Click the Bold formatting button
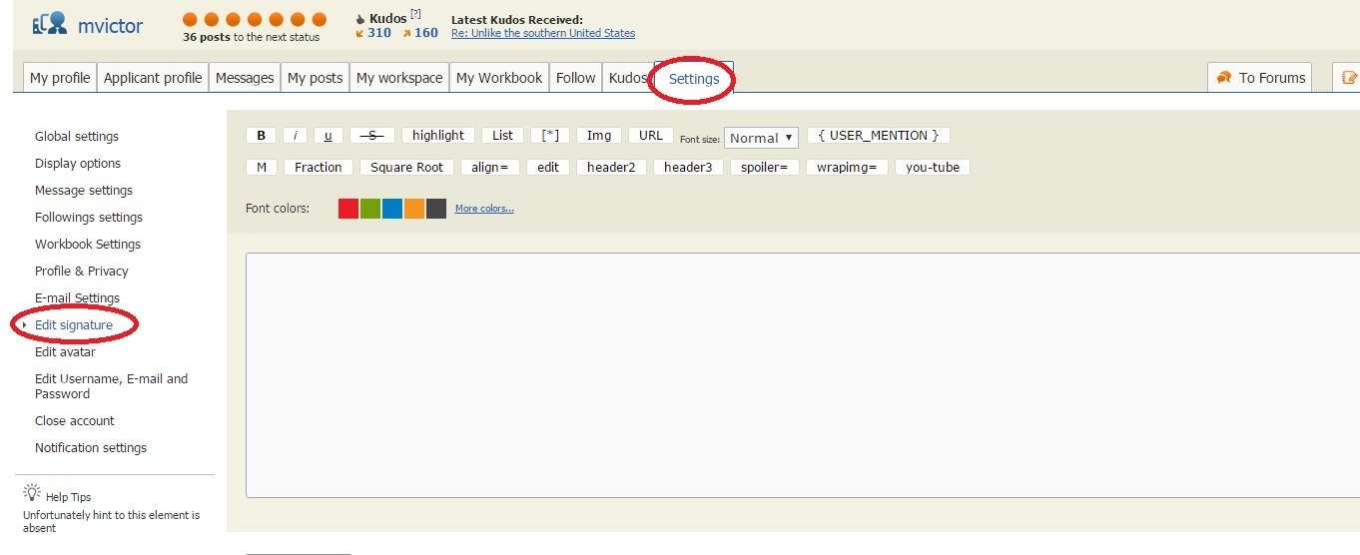The width and height of the screenshot is (1360, 555). click(261, 136)
